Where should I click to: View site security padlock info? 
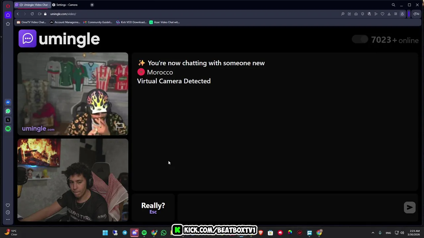(x=45, y=14)
